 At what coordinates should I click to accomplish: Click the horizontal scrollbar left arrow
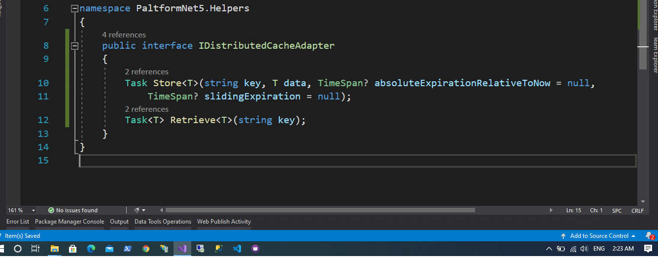coord(161,210)
